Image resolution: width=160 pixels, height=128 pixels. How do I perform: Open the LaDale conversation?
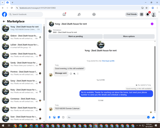click(x=21, y=46)
